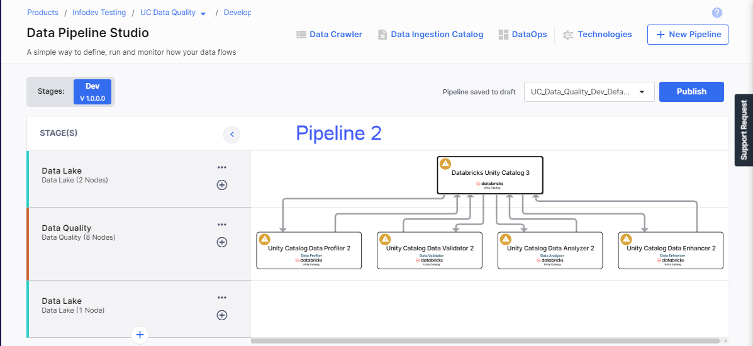Open the pipeline selector dropdown UC_Data_Quality_Dev_Defa...
This screenshot has height=346, width=753.
click(x=589, y=92)
